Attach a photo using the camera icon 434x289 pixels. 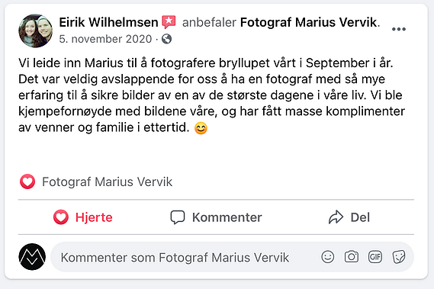[x=352, y=257]
